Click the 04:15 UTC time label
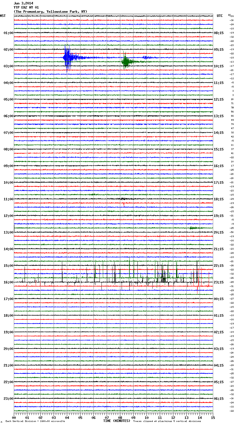235x425 pixels. click(x=219, y=365)
